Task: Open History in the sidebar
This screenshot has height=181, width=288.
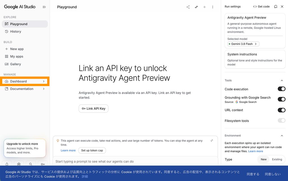Action: [x=25, y=31]
